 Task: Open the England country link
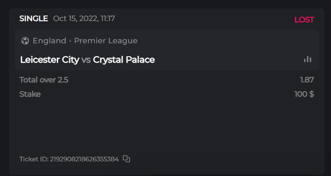coord(50,41)
